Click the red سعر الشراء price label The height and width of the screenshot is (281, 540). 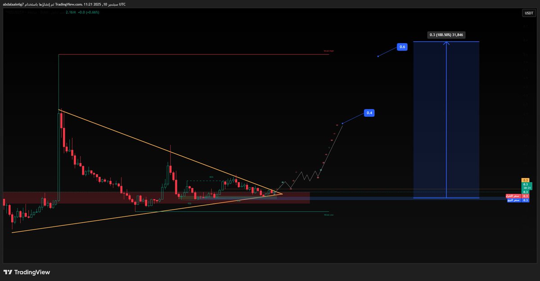tap(513, 196)
